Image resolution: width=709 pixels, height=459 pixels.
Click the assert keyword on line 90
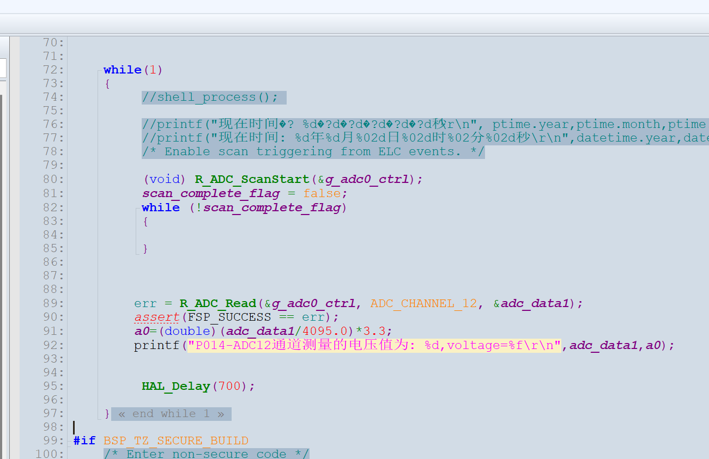(x=157, y=317)
